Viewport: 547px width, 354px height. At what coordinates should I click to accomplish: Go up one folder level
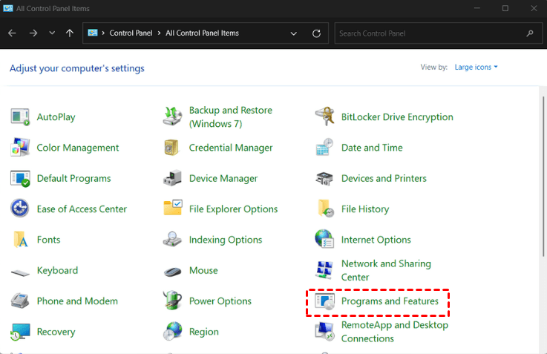click(x=70, y=33)
